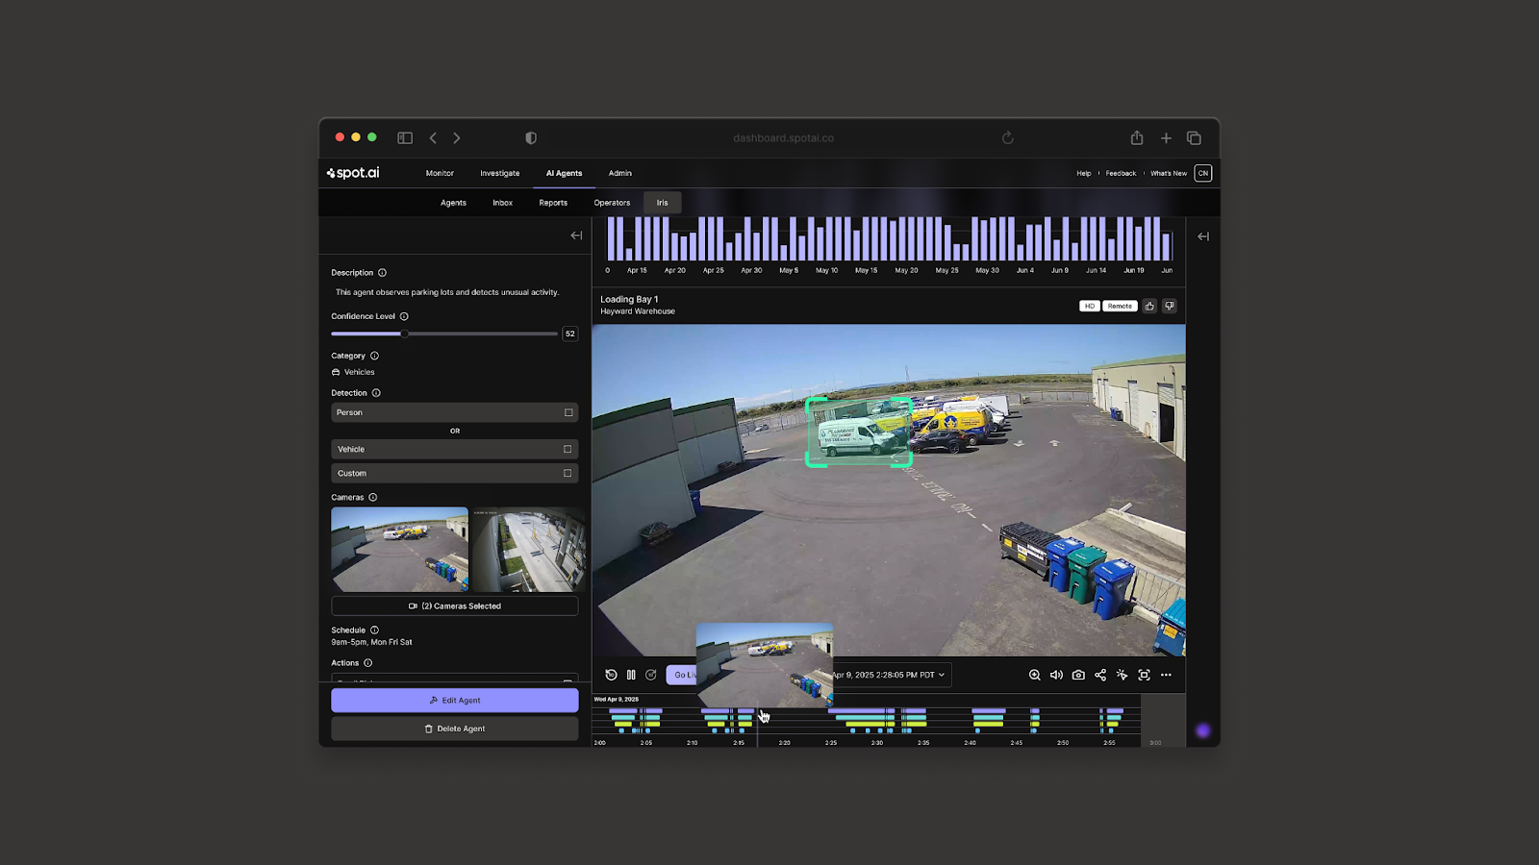Screen dimensions: 1539x865
Task: Click the Delete Agent button
Action: 455,729
